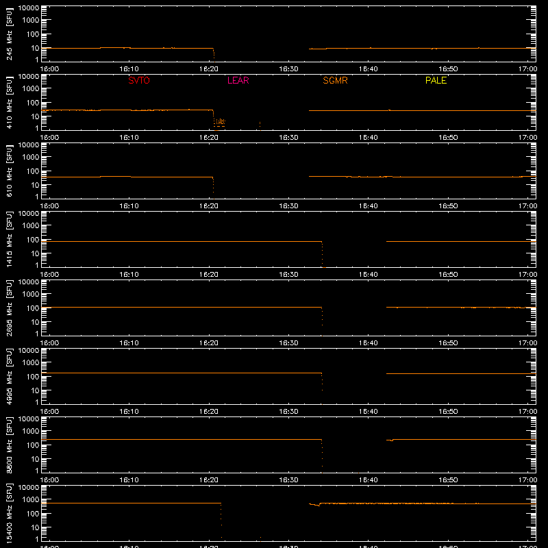Click 10000 y-axis value of 4995 MHz plot
The height and width of the screenshot is (548, 548).
pyautogui.click(x=29, y=351)
